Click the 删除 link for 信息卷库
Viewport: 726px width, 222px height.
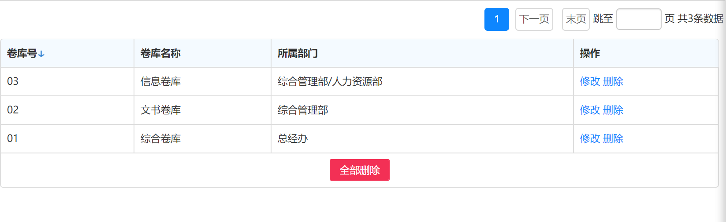[x=613, y=81]
